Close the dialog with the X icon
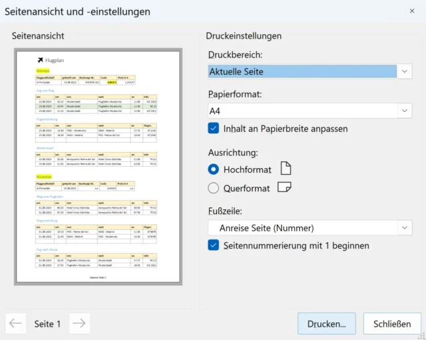The image size is (426, 340). pos(412,11)
